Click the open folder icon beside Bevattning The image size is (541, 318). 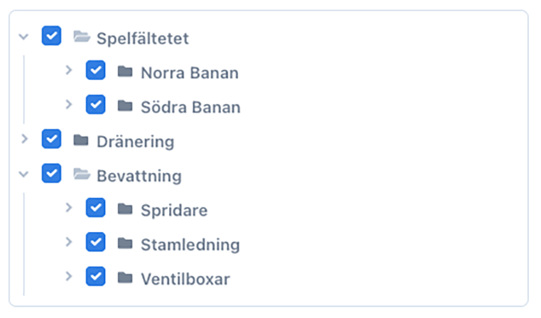(x=81, y=174)
